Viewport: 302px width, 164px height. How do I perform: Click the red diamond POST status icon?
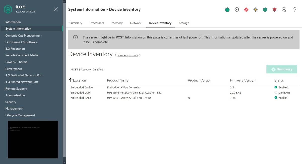[x=246, y=10]
